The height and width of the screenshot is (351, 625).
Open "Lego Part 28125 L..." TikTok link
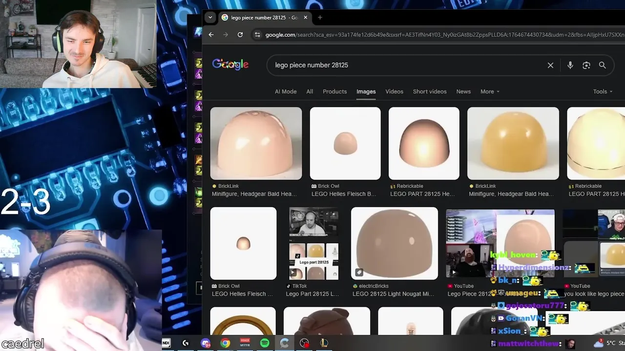tap(312, 294)
